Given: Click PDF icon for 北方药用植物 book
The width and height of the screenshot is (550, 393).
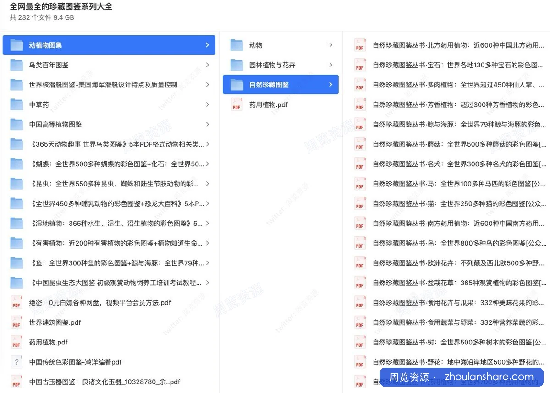Looking at the screenshot, I should pyautogui.click(x=360, y=45).
